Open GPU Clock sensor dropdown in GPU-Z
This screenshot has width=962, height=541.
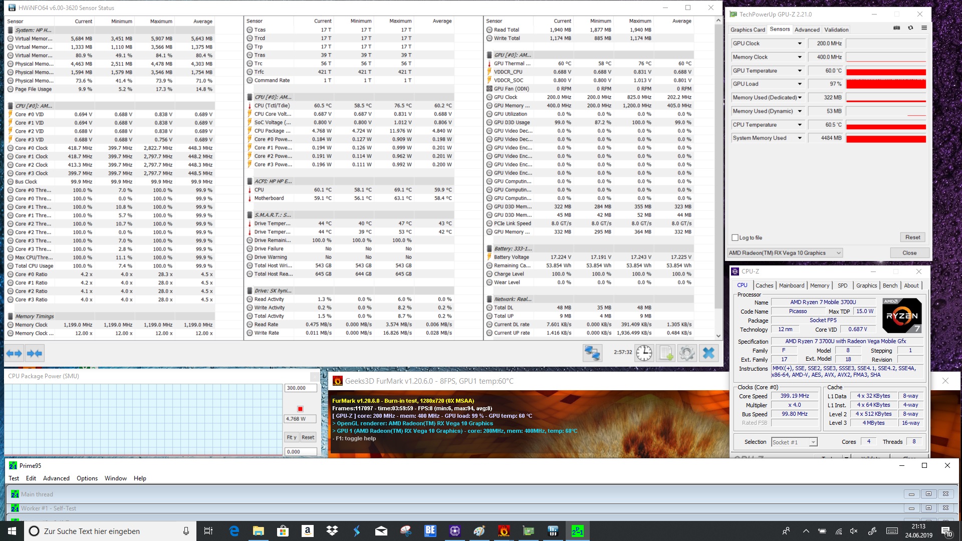[x=800, y=44]
